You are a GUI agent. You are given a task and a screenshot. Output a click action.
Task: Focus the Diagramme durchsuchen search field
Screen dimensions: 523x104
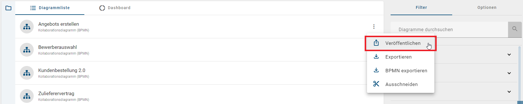click(x=449, y=29)
